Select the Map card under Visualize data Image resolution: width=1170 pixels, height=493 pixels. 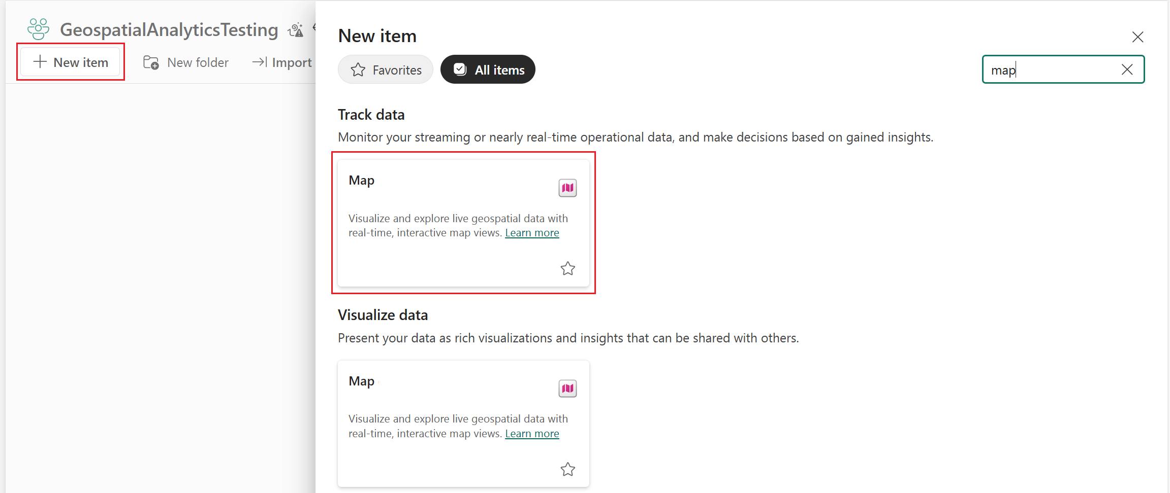coord(463,424)
